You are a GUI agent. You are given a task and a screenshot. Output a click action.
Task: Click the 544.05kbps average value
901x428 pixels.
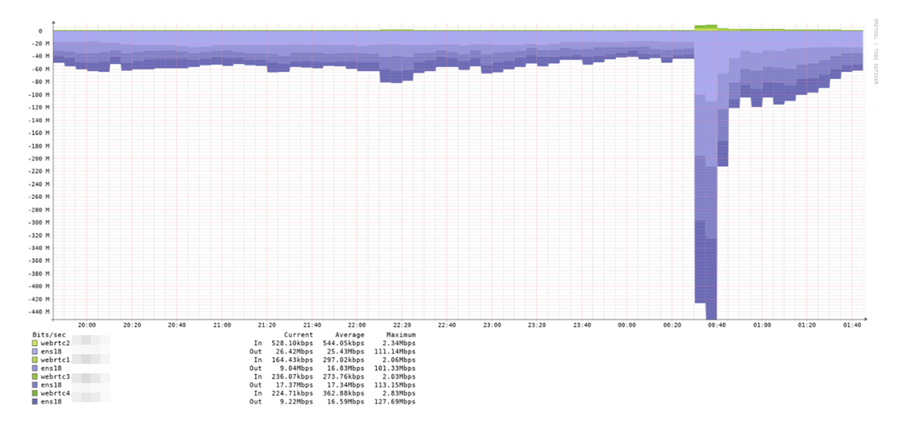click(343, 343)
